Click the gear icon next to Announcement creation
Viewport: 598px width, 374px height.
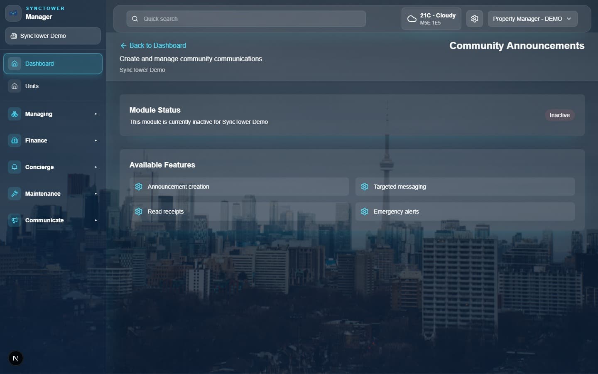pyautogui.click(x=139, y=187)
